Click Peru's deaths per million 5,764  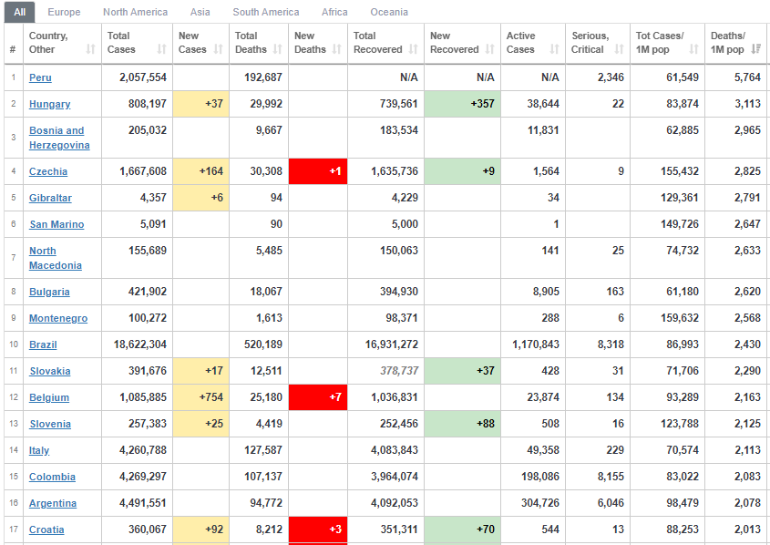pos(747,77)
